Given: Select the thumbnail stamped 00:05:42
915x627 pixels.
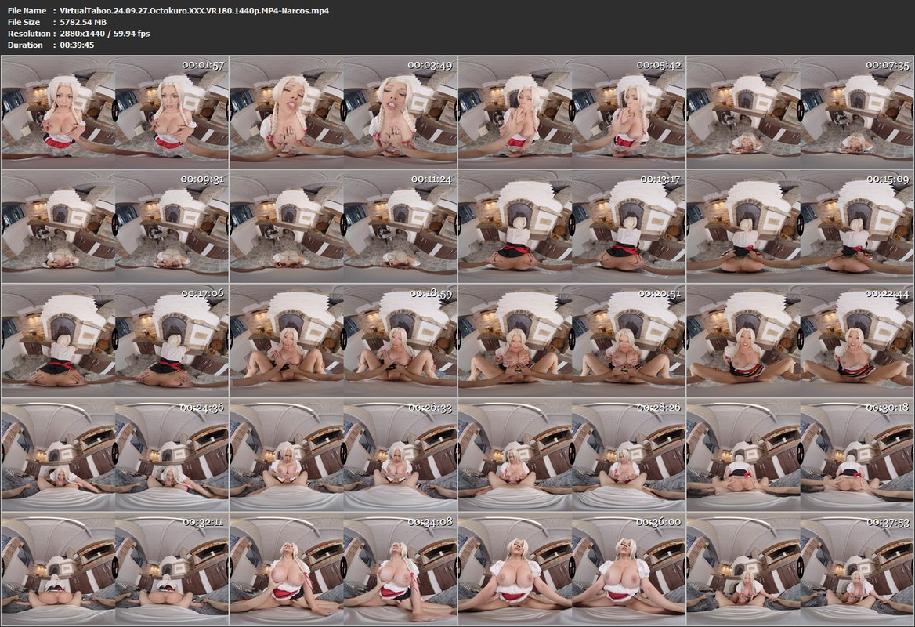Looking at the screenshot, I should tap(572, 112).
